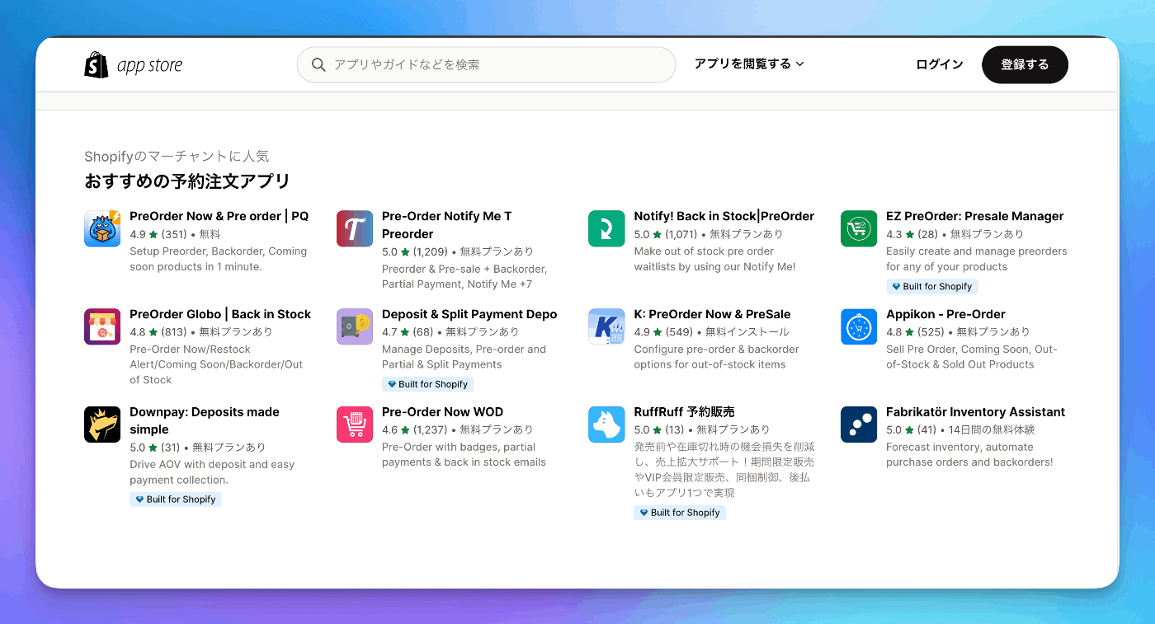Click the 4.3 (28) rating text

pos(912,234)
